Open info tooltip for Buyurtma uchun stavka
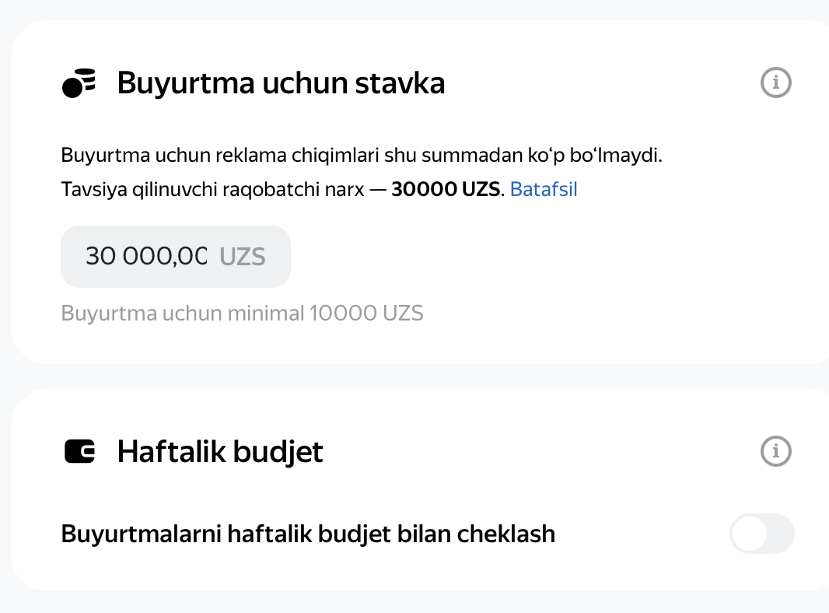The height and width of the screenshot is (613, 829). click(775, 82)
